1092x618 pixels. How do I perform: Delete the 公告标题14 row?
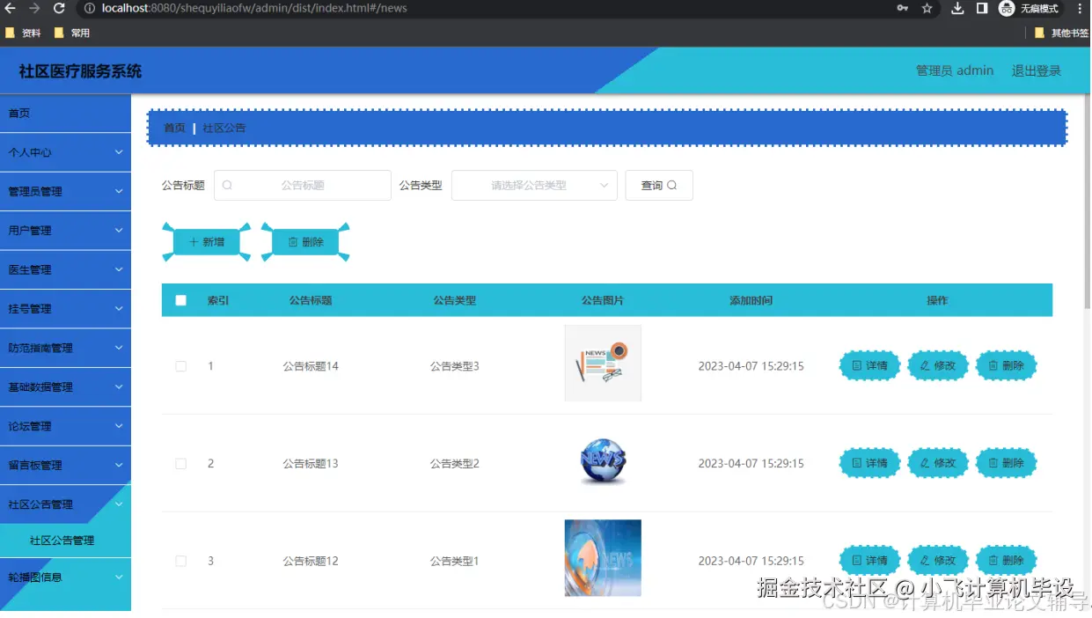click(1006, 366)
